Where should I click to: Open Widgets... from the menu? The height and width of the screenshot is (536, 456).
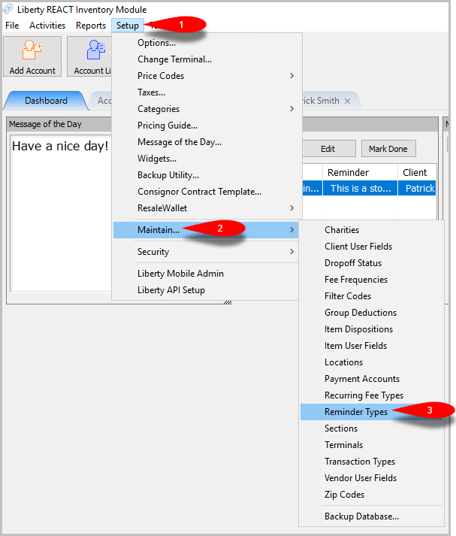157,159
